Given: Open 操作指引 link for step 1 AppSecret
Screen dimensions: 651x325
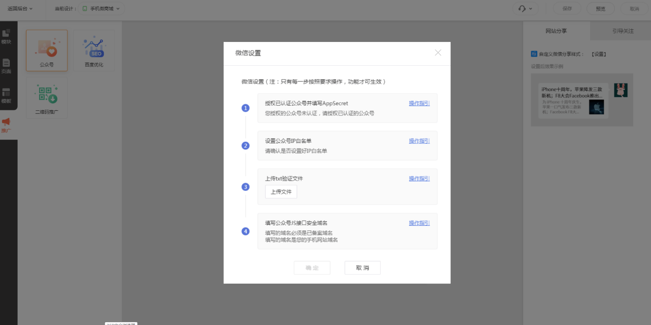Looking at the screenshot, I should 419,103.
